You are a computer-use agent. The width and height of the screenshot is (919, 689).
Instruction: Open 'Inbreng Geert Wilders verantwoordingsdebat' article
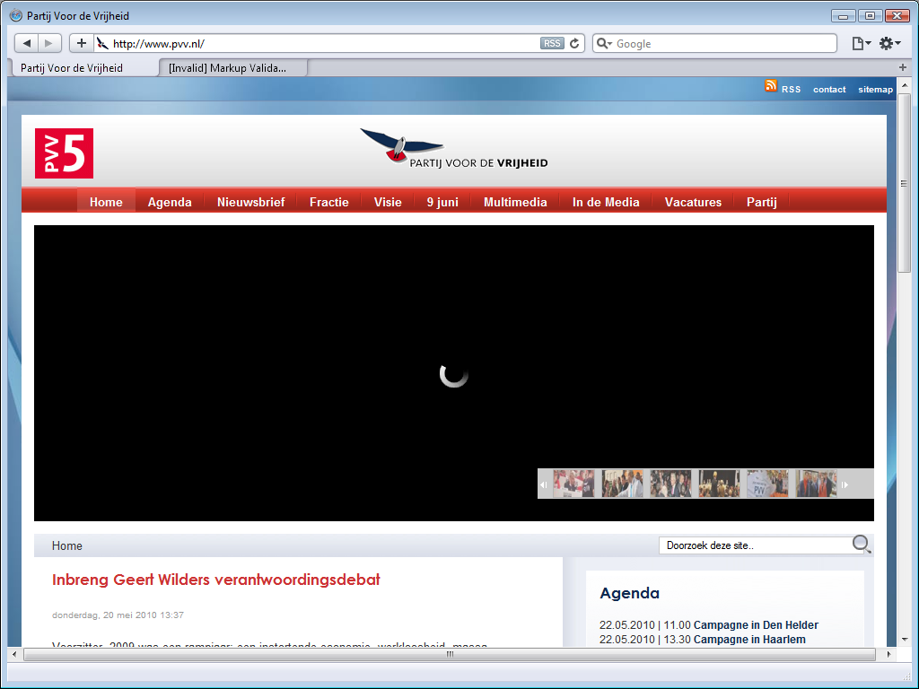(x=215, y=580)
